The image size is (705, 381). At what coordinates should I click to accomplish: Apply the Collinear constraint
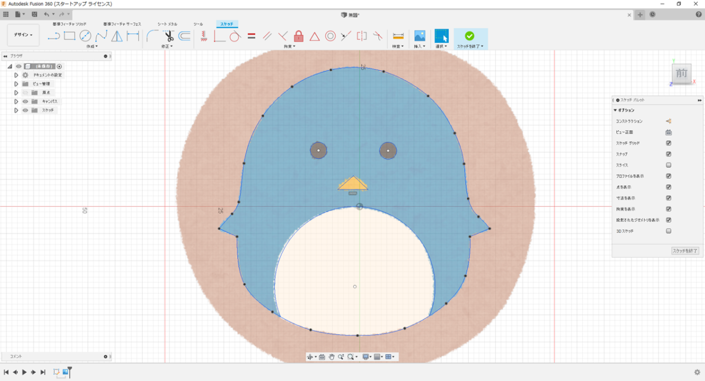346,36
